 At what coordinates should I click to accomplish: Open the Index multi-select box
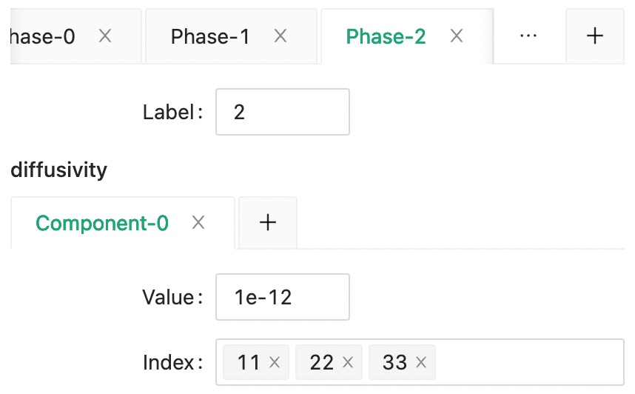click(525, 362)
